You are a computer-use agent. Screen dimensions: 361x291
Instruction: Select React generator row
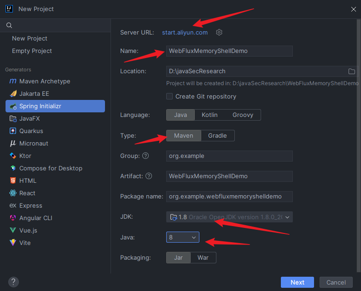click(55, 193)
